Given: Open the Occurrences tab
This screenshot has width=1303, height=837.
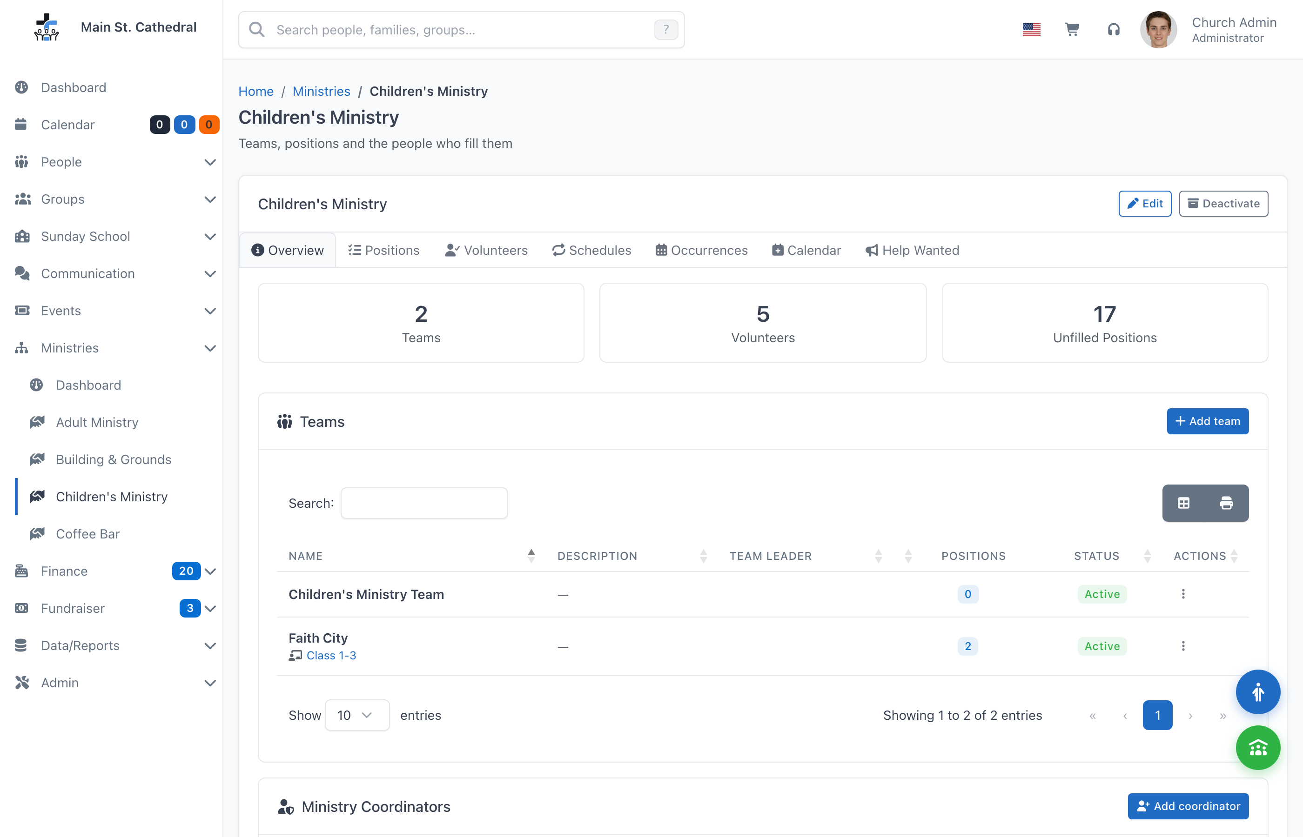Looking at the screenshot, I should point(702,250).
